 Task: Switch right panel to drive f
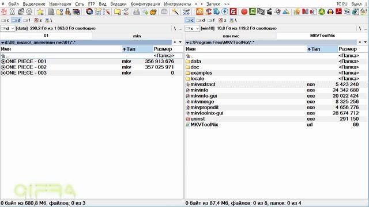point(211,21)
